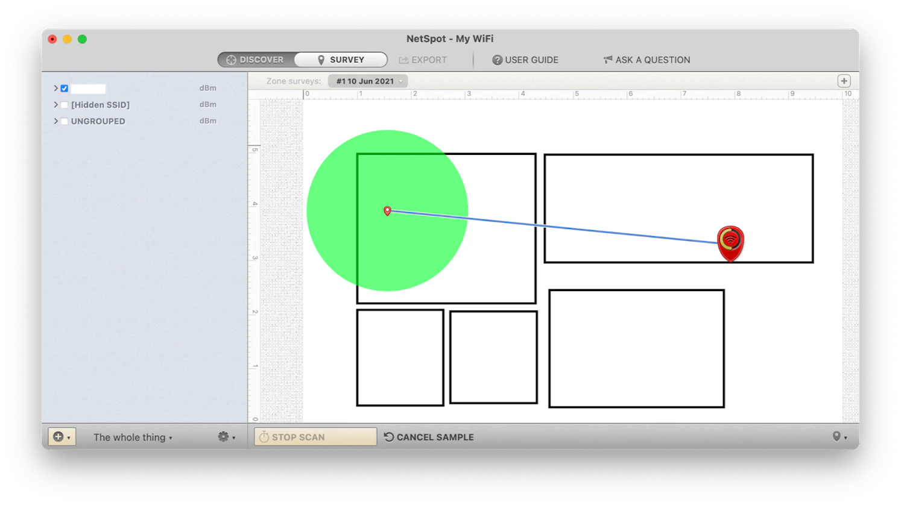Enable the [Hidden SSID] checkbox
Viewport: 901px width, 505px height.
(64, 105)
